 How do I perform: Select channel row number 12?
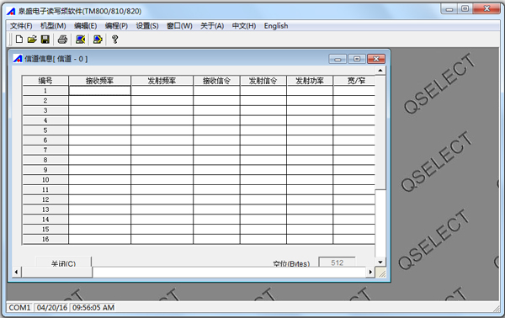pos(45,199)
